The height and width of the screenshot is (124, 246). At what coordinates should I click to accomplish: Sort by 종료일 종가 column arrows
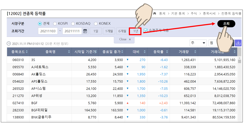(x=122, y=52)
